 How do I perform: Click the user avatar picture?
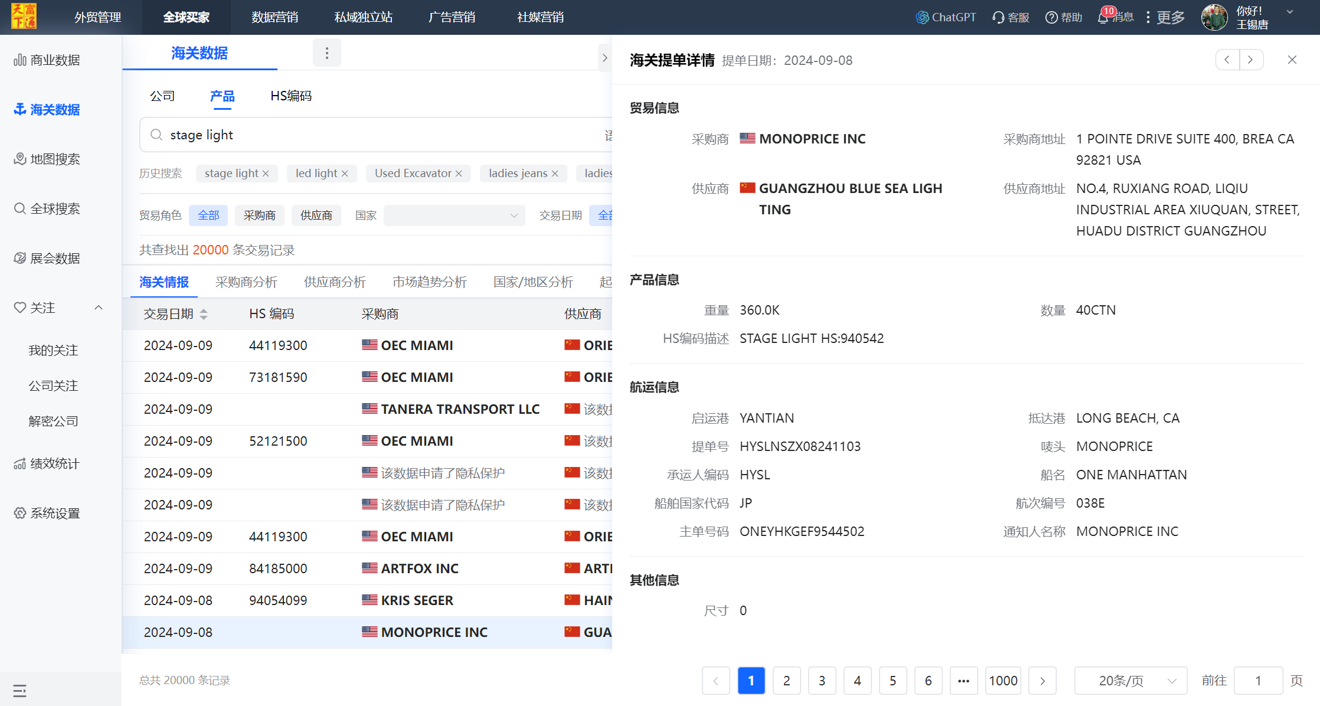click(x=1214, y=17)
